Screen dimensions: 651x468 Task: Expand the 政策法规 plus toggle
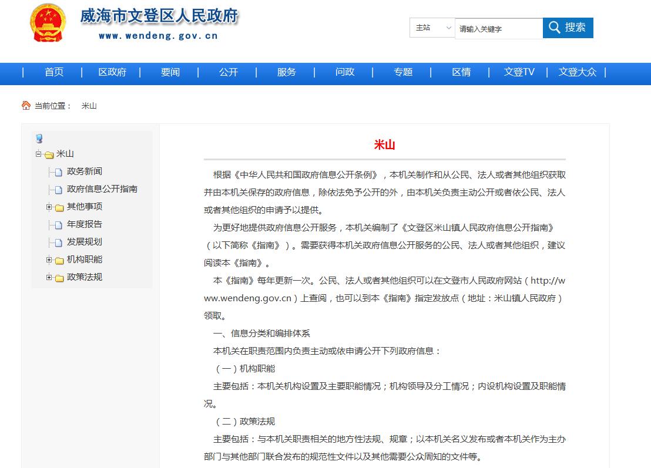[49, 277]
